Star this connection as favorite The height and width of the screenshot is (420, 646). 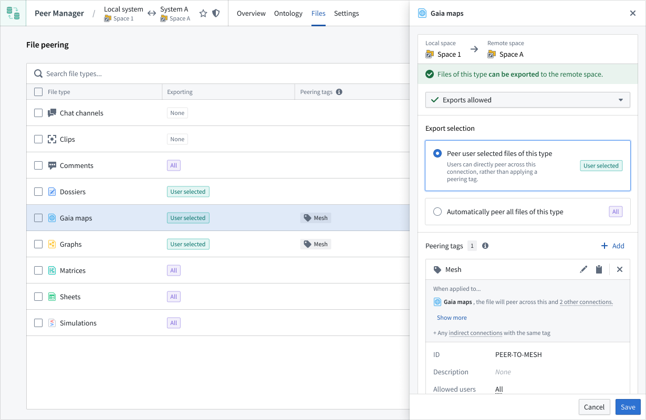point(203,14)
